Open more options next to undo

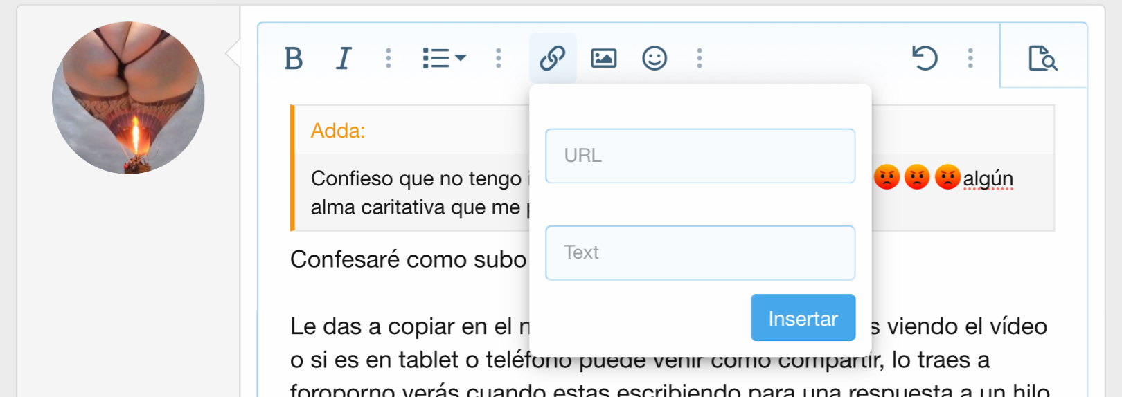970,59
